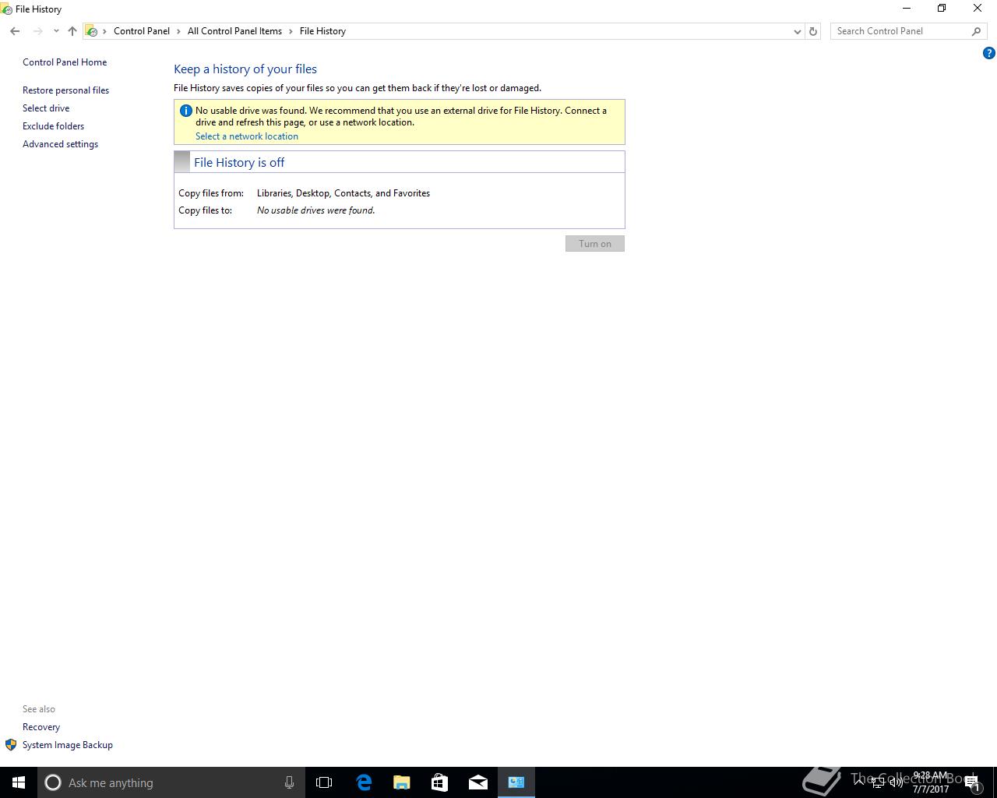
Task: Expand the address bar history dropdown
Action: click(797, 31)
